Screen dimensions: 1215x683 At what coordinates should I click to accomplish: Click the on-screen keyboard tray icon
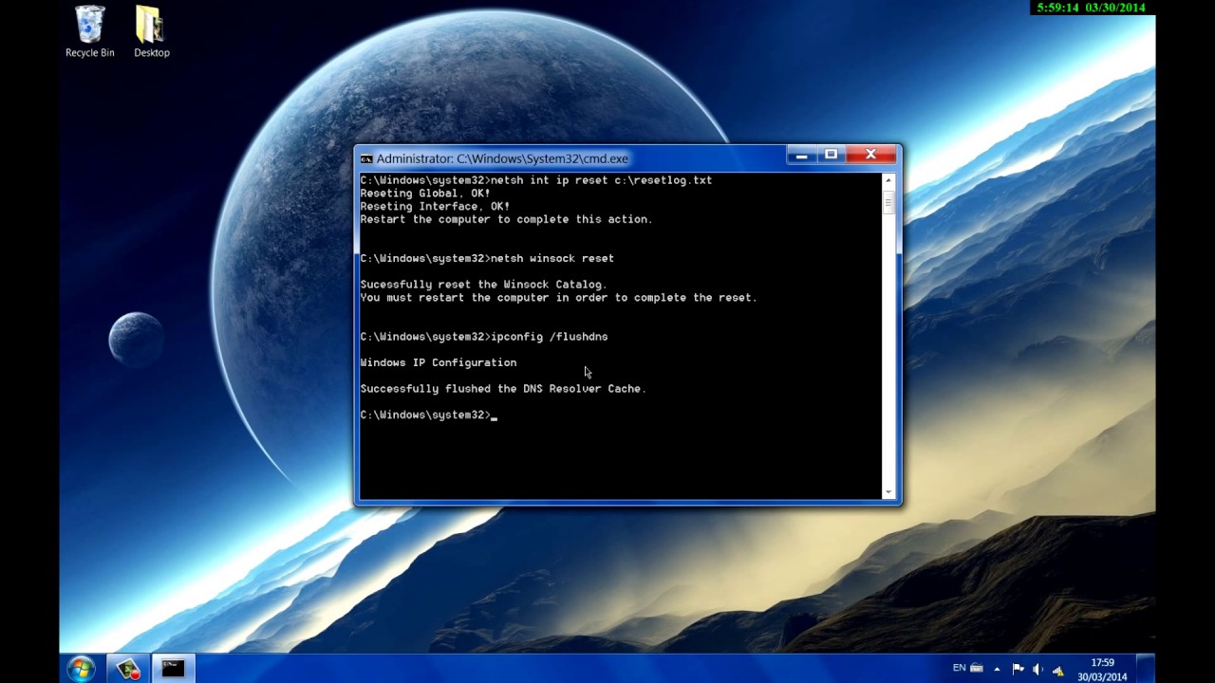coord(976,669)
